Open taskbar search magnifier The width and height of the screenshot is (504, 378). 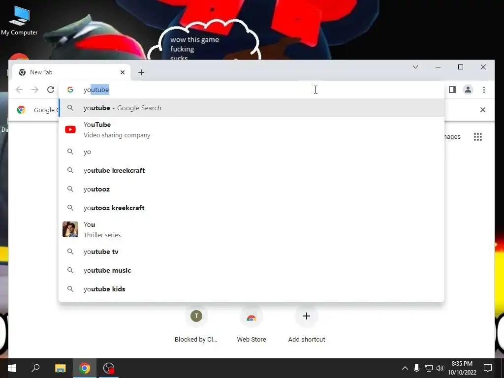tap(35, 368)
